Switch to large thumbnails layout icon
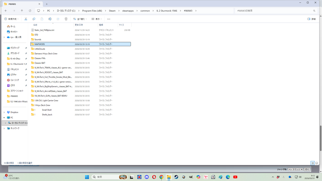Screen dimensions: 322x181 tap(317, 163)
